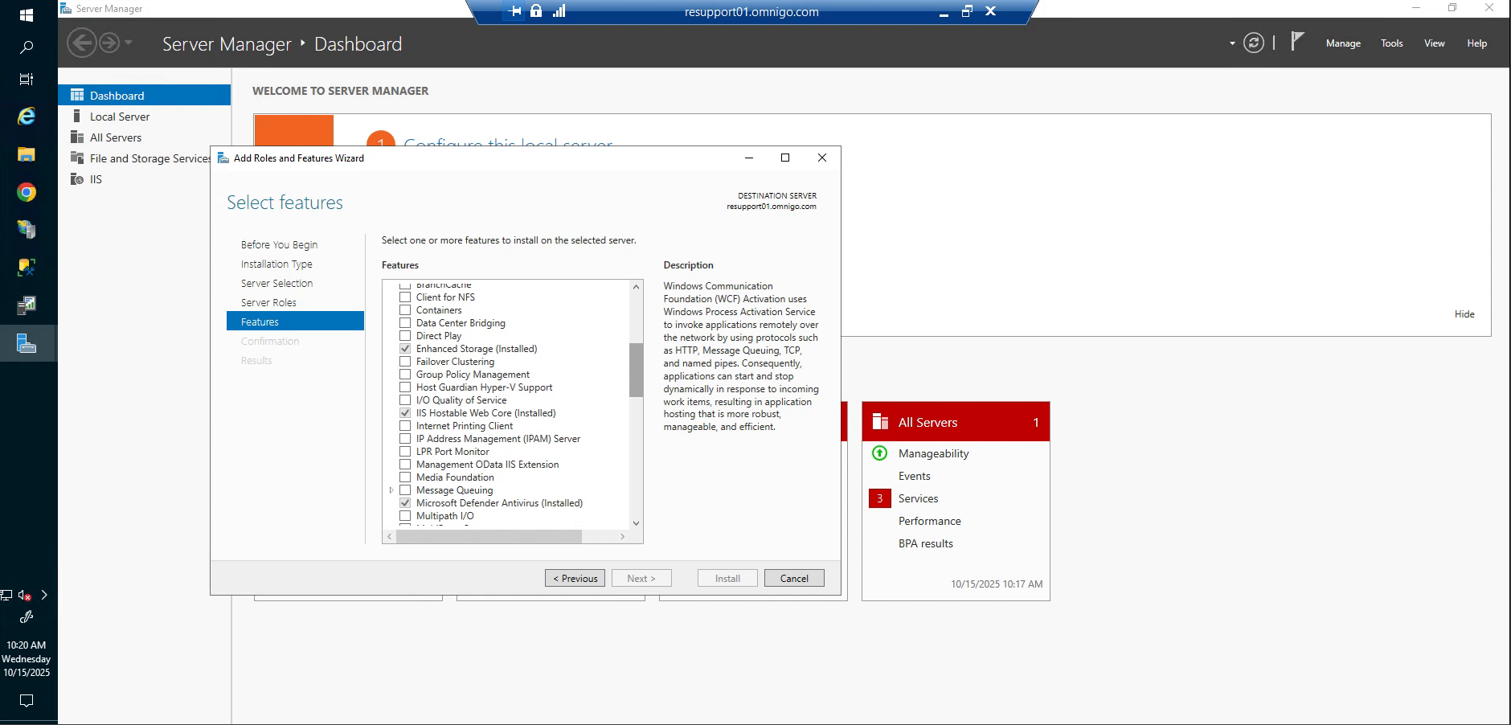Check the Data Center Bridging feature
This screenshot has height=725, width=1511.
click(404, 322)
